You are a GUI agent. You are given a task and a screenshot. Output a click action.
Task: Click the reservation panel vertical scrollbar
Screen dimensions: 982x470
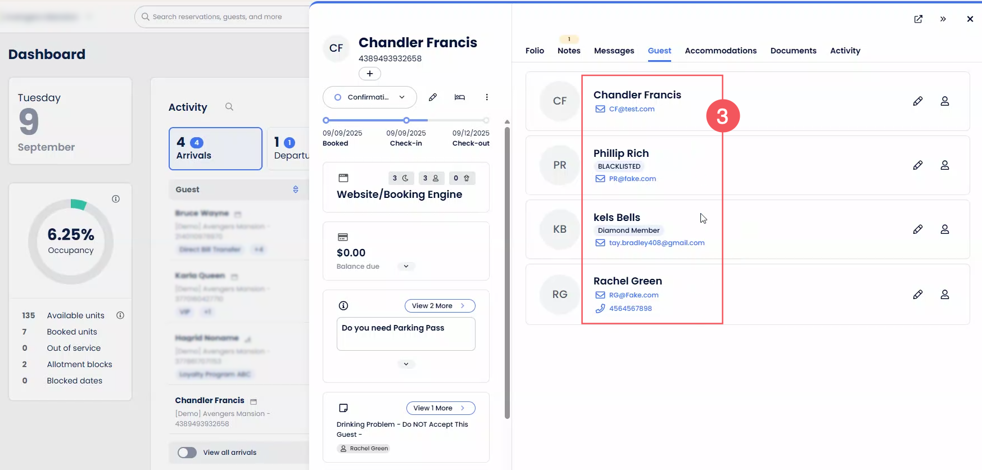pyautogui.click(x=507, y=273)
